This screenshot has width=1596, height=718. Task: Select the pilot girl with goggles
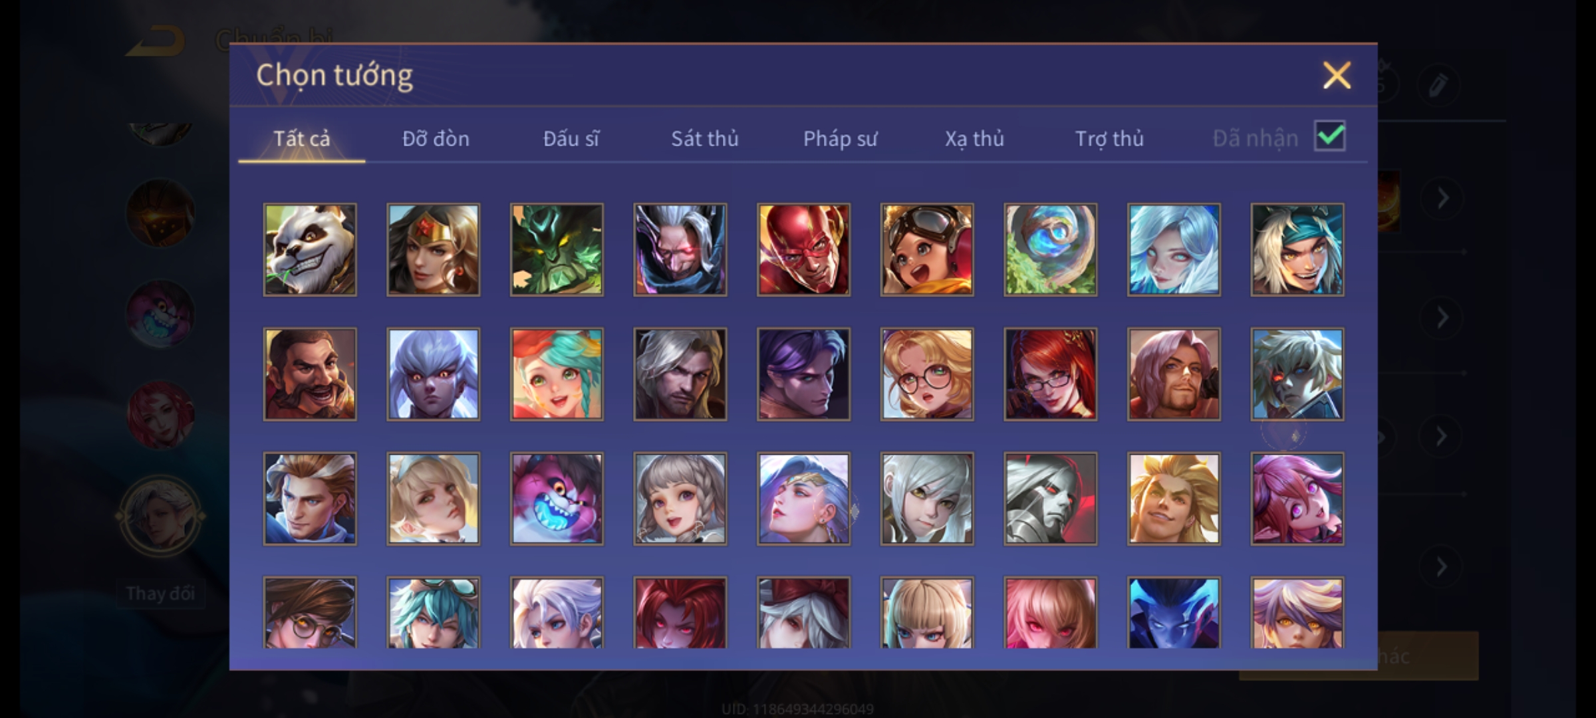point(927,249)
